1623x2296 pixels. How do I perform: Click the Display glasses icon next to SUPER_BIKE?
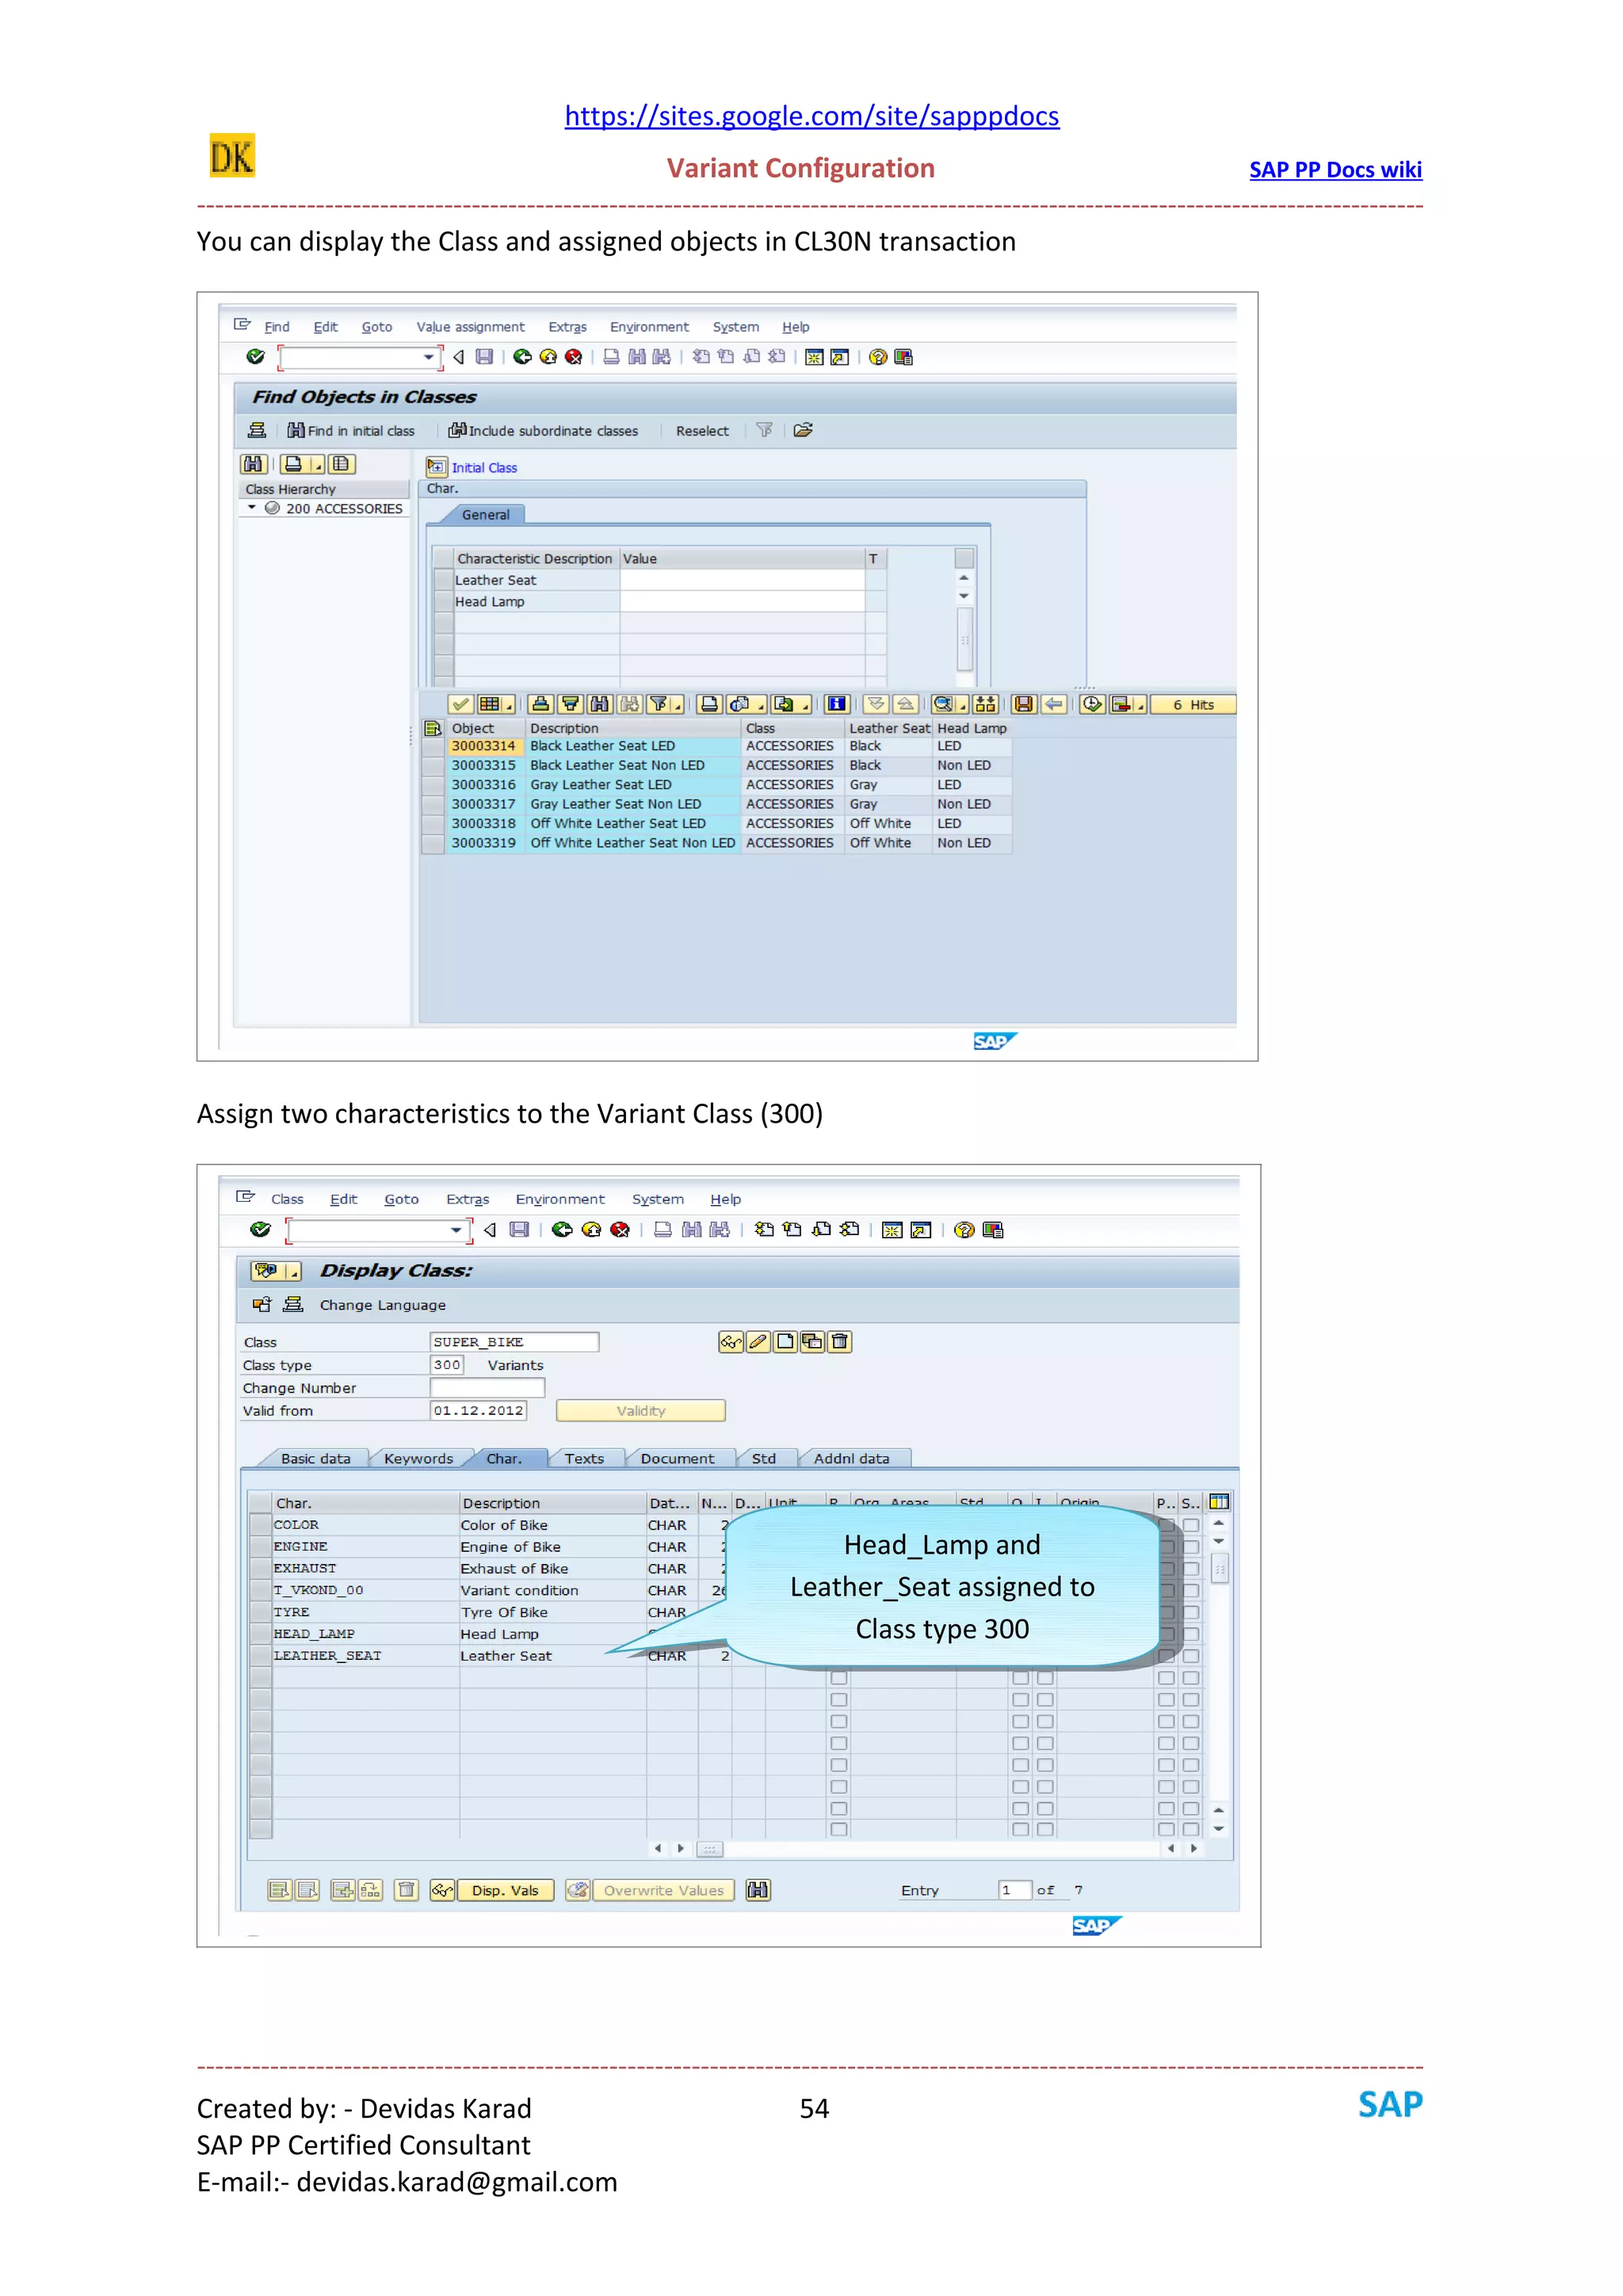[731, 1342]
